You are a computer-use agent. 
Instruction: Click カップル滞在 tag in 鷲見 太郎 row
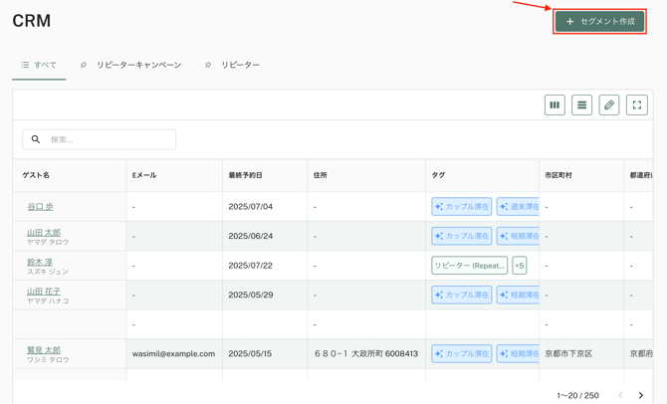[x=462, y=353]
